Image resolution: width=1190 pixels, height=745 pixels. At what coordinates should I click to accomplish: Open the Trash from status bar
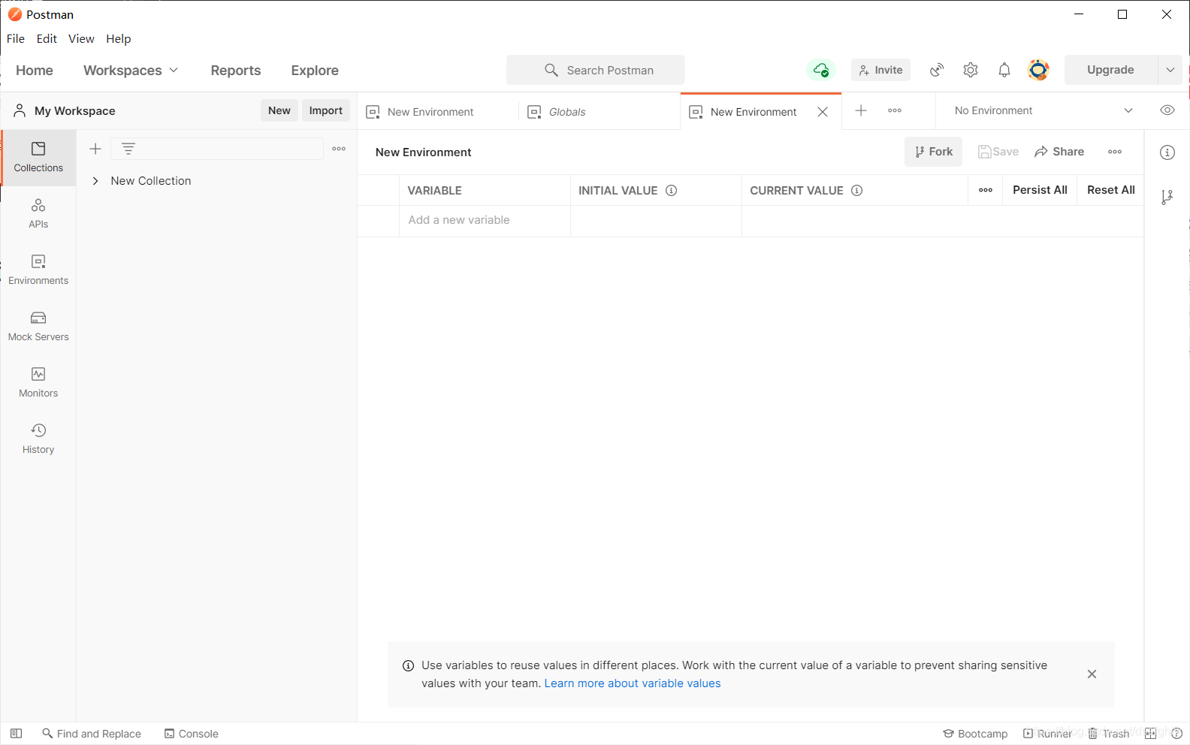(x=1109, y=734)
